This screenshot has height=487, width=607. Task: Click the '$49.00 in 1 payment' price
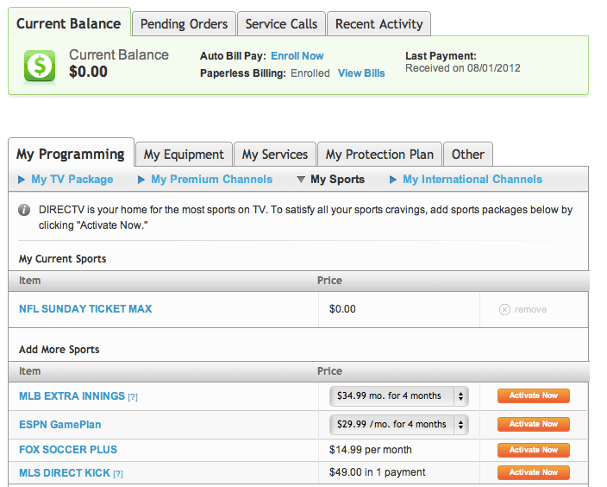(377, 472)
